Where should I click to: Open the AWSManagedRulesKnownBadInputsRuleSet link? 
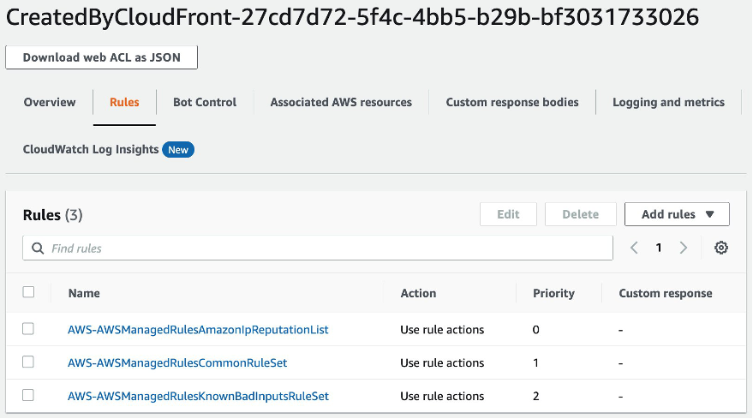click(198, 396)
